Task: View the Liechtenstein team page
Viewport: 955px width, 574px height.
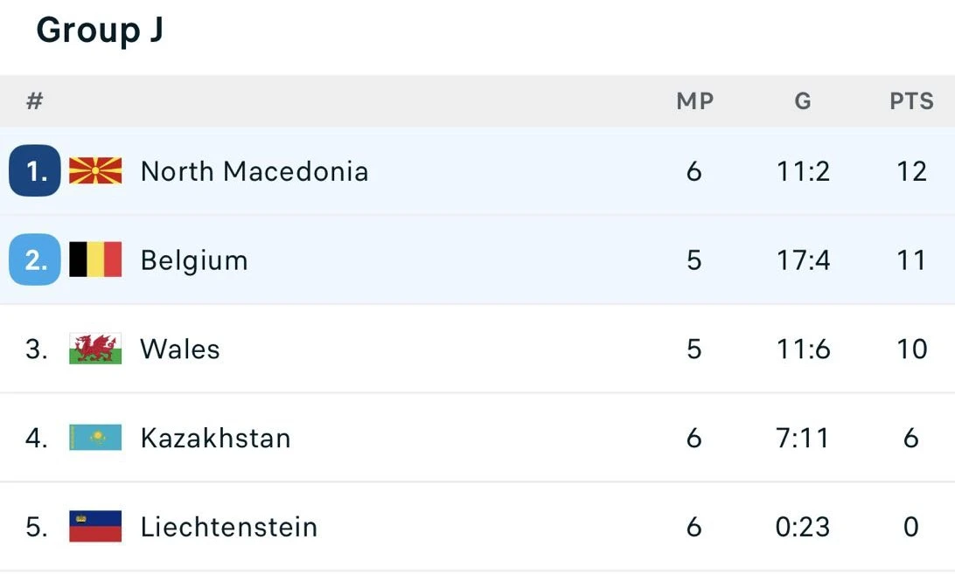Action: click(x=229, y=527)
